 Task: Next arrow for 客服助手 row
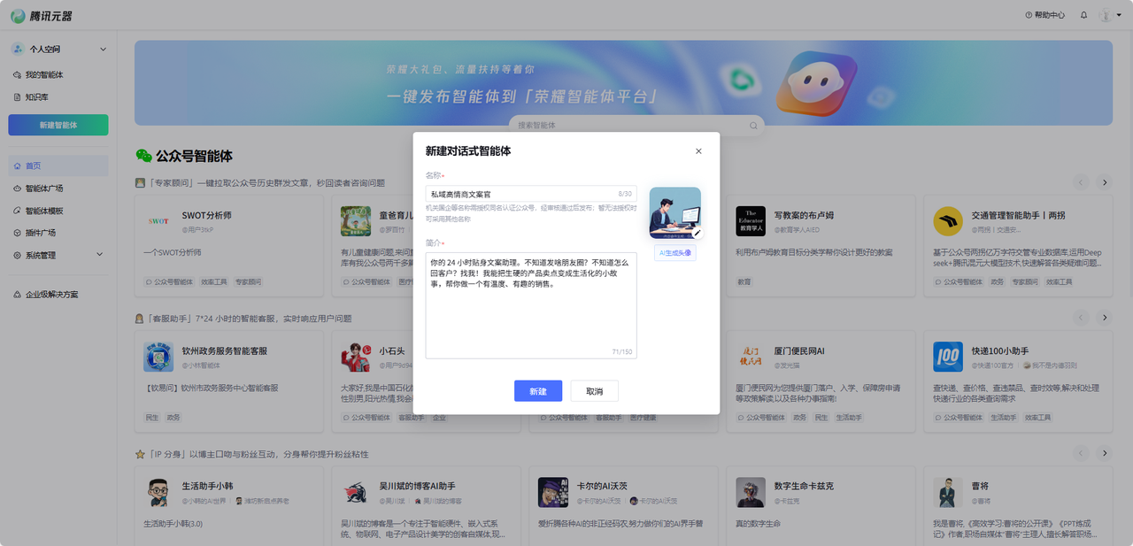pos(1104,317)
